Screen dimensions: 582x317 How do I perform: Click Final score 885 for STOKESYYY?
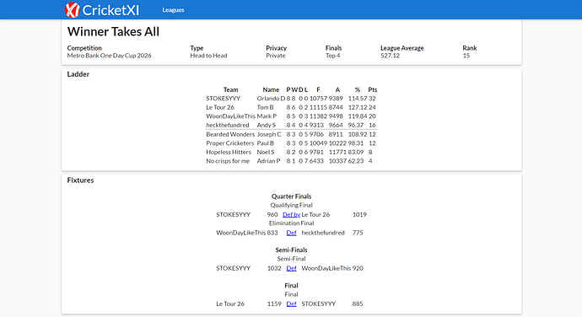pos(358,304)
